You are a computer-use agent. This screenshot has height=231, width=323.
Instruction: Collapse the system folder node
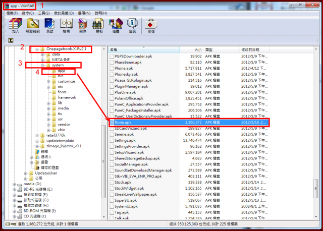[x=42, y=66]
